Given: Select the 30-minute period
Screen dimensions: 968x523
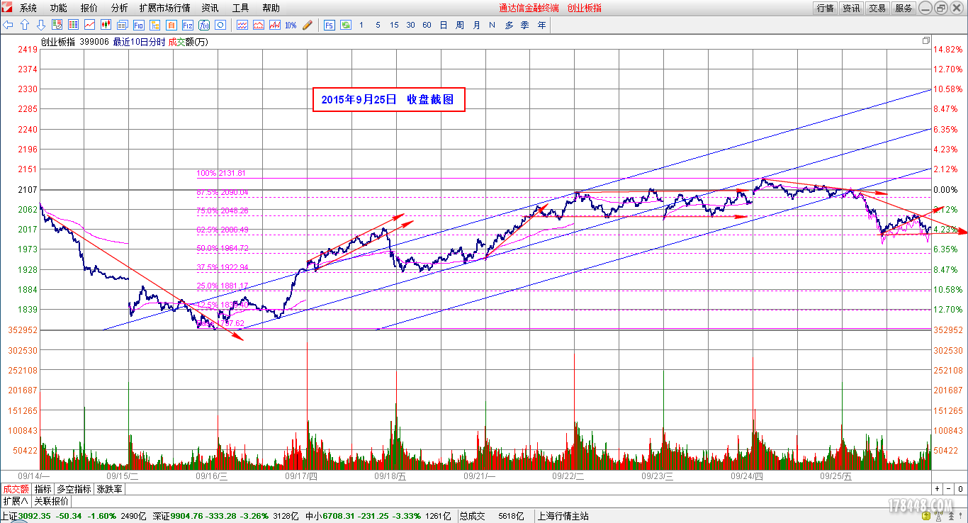Looking at the screenshot, I should click(410, 25).
